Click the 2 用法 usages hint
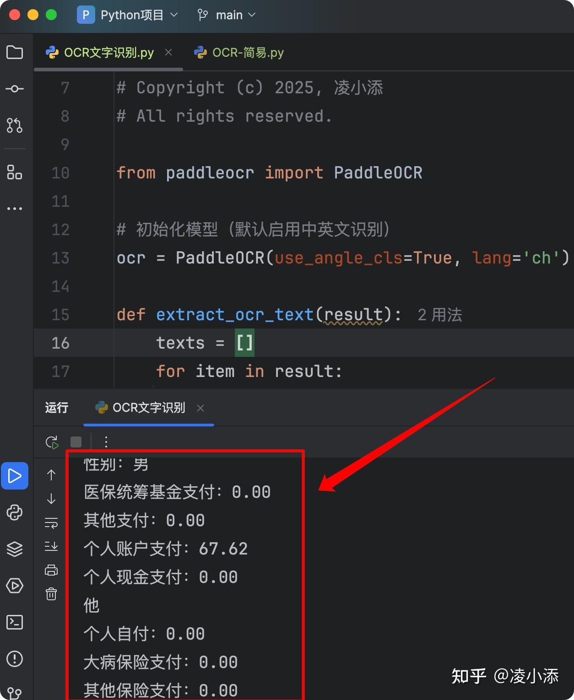Image resolution: width=574 pixels, height=700 pixels. click(439, 314)
